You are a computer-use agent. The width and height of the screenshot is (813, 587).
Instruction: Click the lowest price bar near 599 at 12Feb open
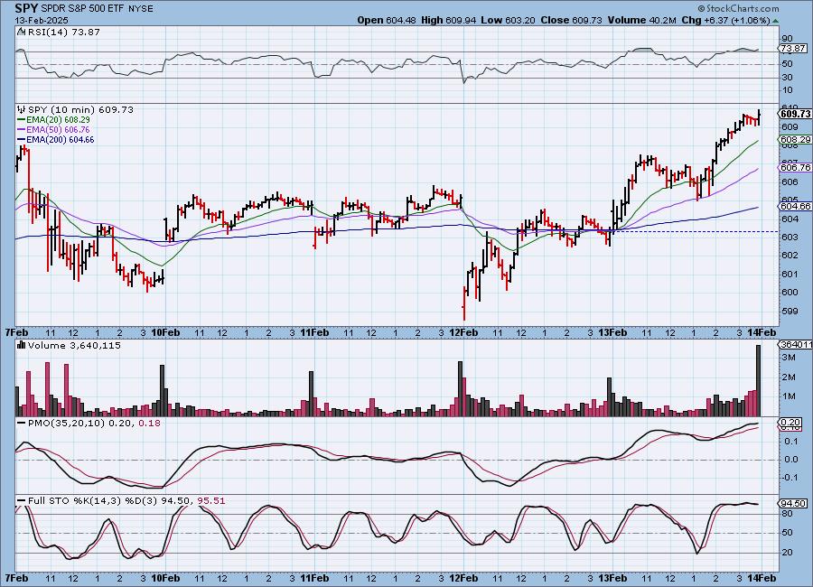tap(464, 303)
